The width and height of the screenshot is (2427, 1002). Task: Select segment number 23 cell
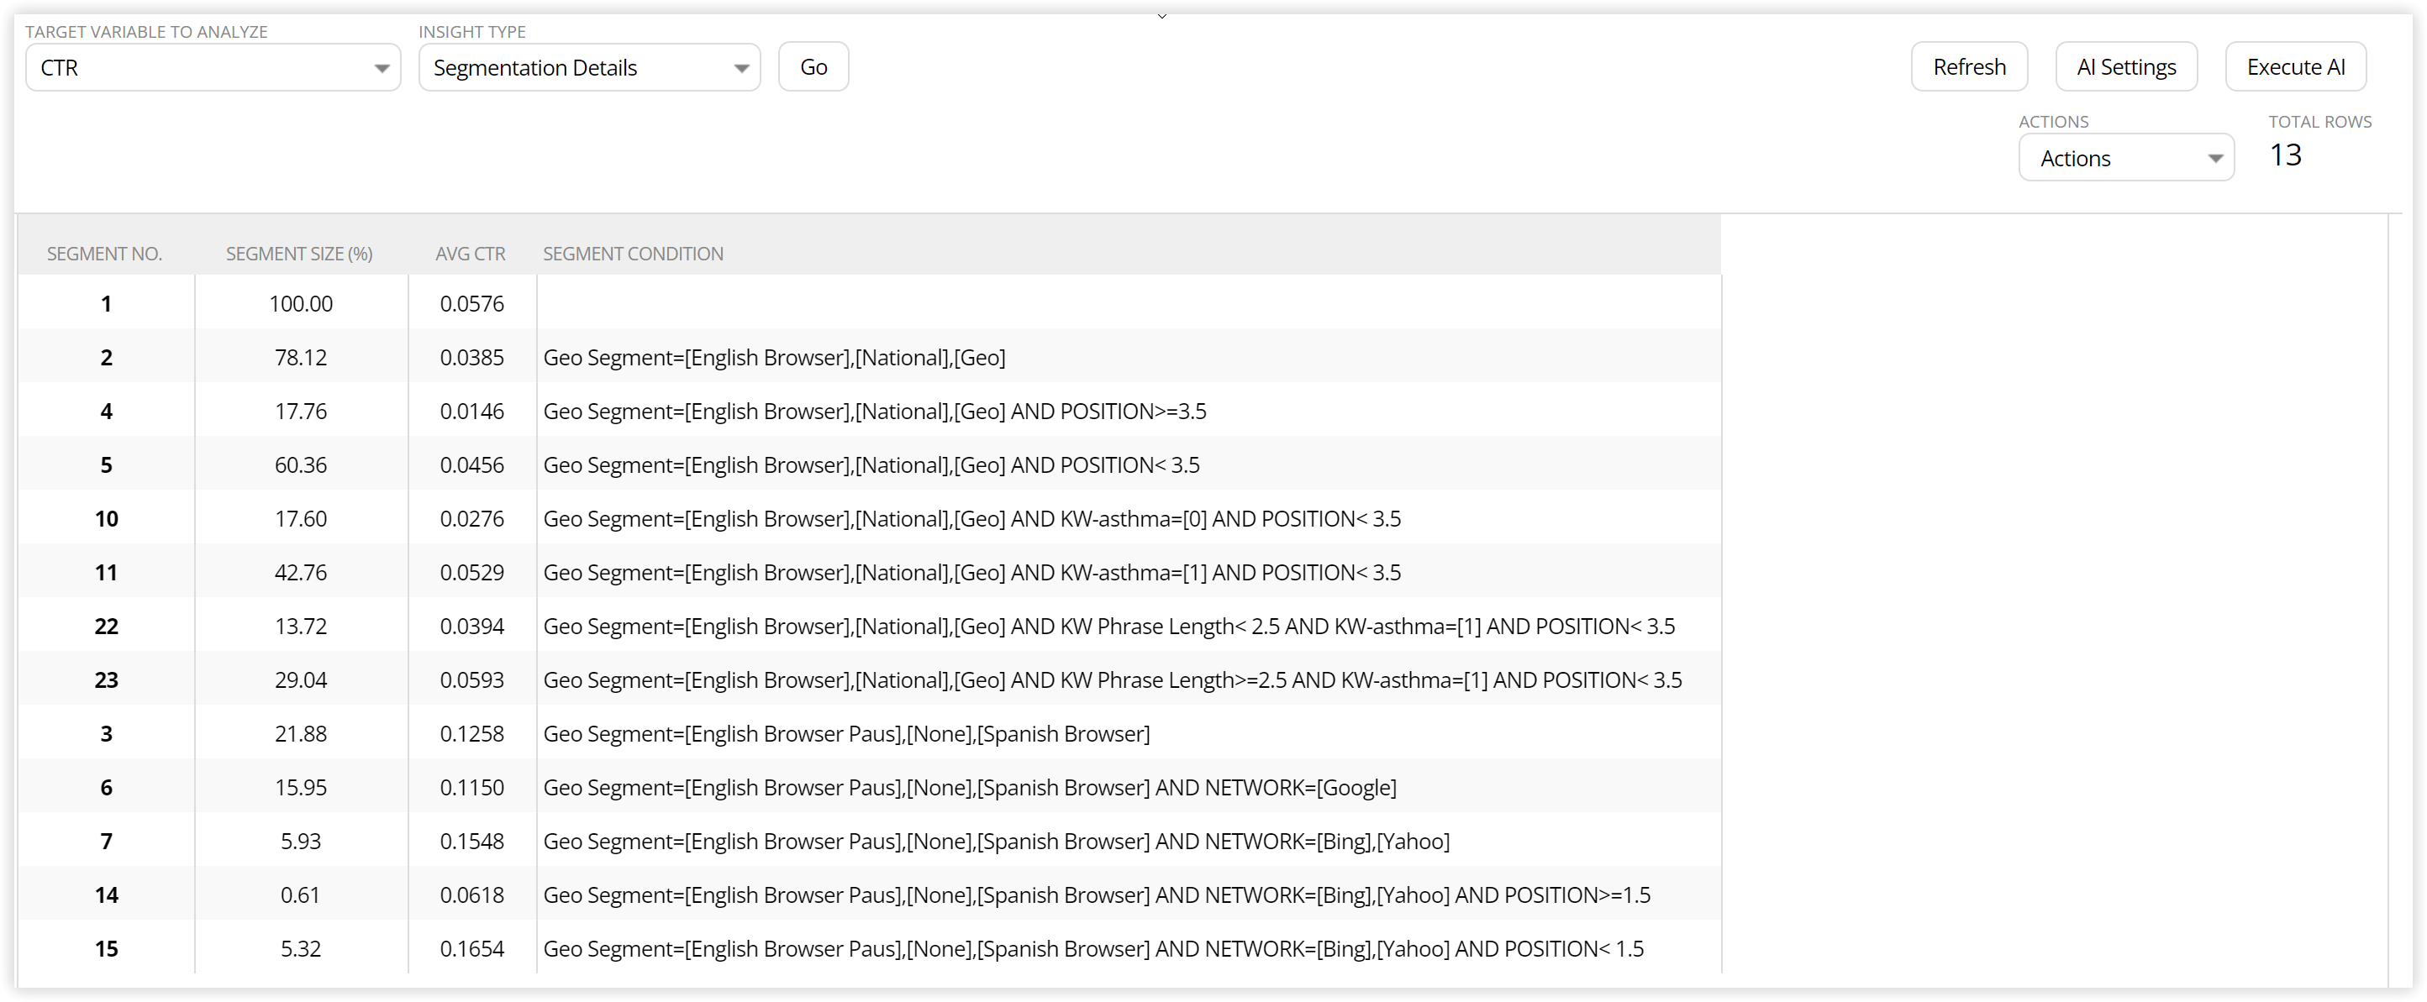(107, 679)
